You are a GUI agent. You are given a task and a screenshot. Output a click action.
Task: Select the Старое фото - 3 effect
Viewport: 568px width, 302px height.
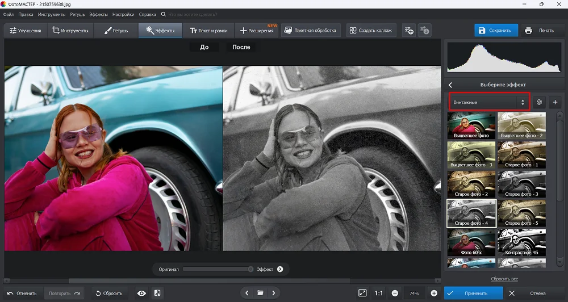(x=521, y=184)
